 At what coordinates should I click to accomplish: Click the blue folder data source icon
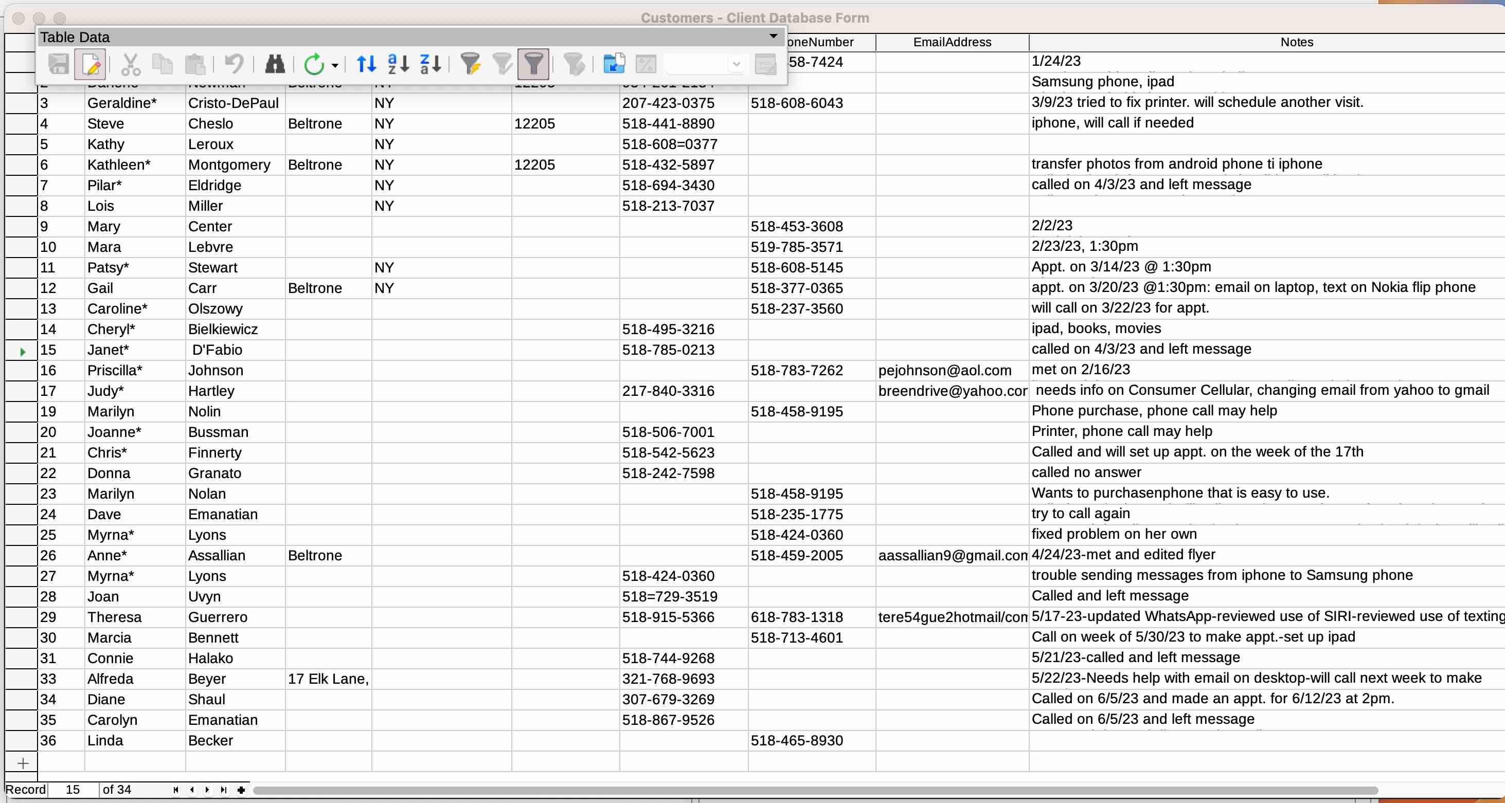pos(614,64)
